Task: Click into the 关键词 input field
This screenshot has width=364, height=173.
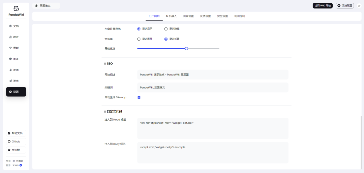Action: coord(212,88)
